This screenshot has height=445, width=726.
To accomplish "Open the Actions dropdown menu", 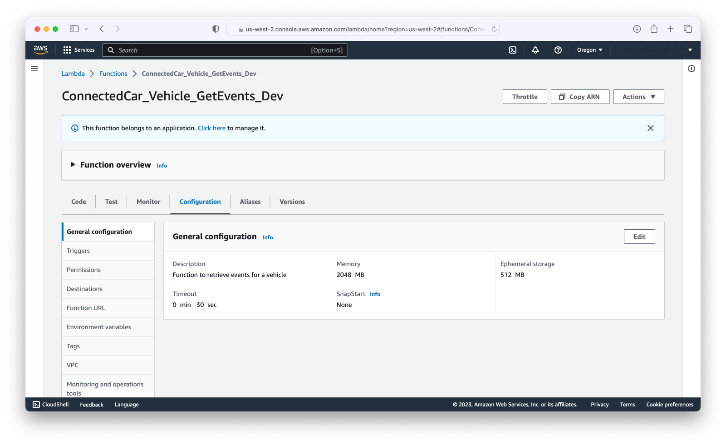I will pos(638,97).
